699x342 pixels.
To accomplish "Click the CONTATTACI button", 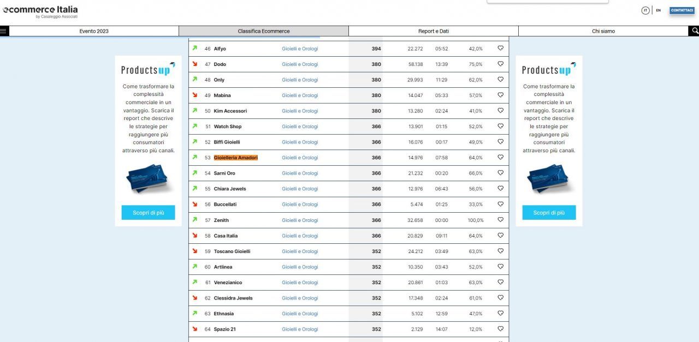I will [x=682, y=10].
